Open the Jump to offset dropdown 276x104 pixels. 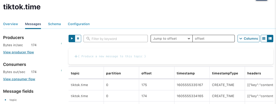(171, 39)
